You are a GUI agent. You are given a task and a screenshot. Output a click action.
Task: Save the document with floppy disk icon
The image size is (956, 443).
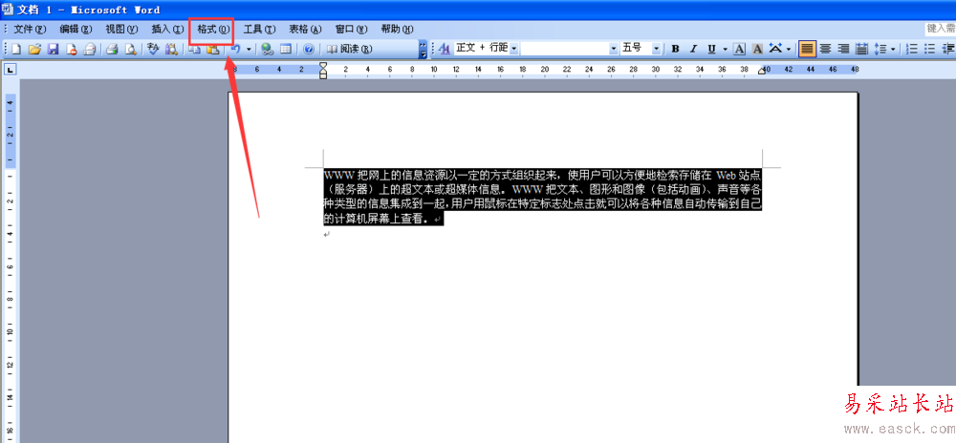53,50
